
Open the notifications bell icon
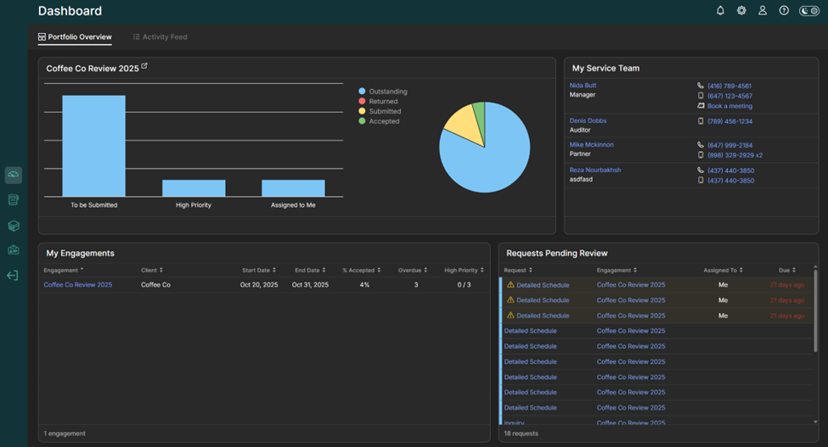tap(720, 10)
